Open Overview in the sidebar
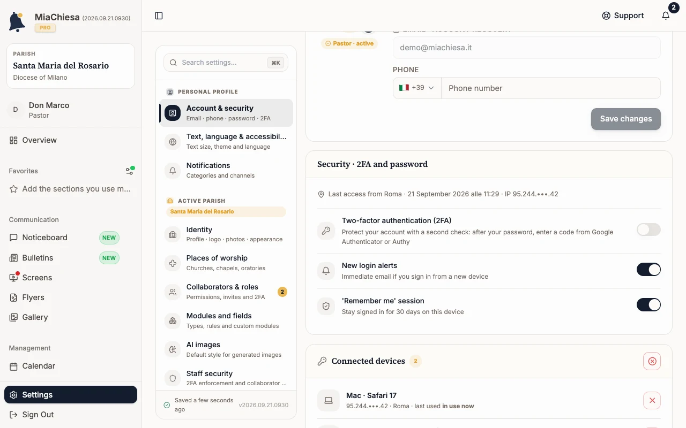686x428 pixels. tap(71, 140)
